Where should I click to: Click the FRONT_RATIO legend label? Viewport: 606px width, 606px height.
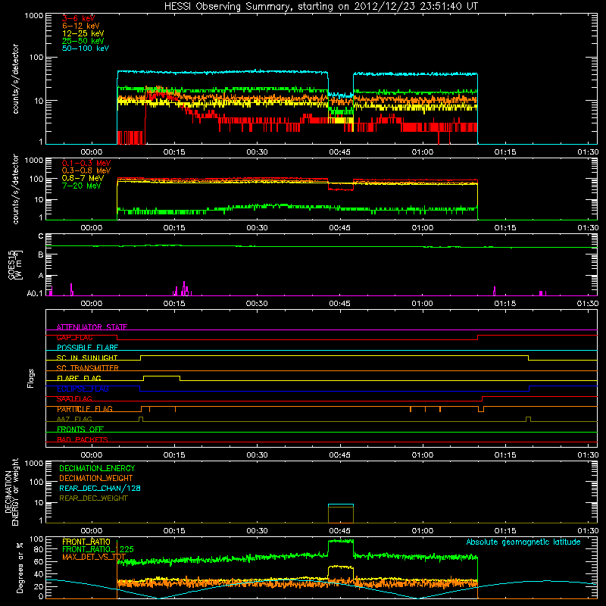click(x=86, y=542)
